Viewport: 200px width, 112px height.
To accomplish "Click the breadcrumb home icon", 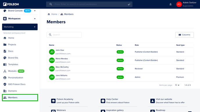I will tap(49, 14).
